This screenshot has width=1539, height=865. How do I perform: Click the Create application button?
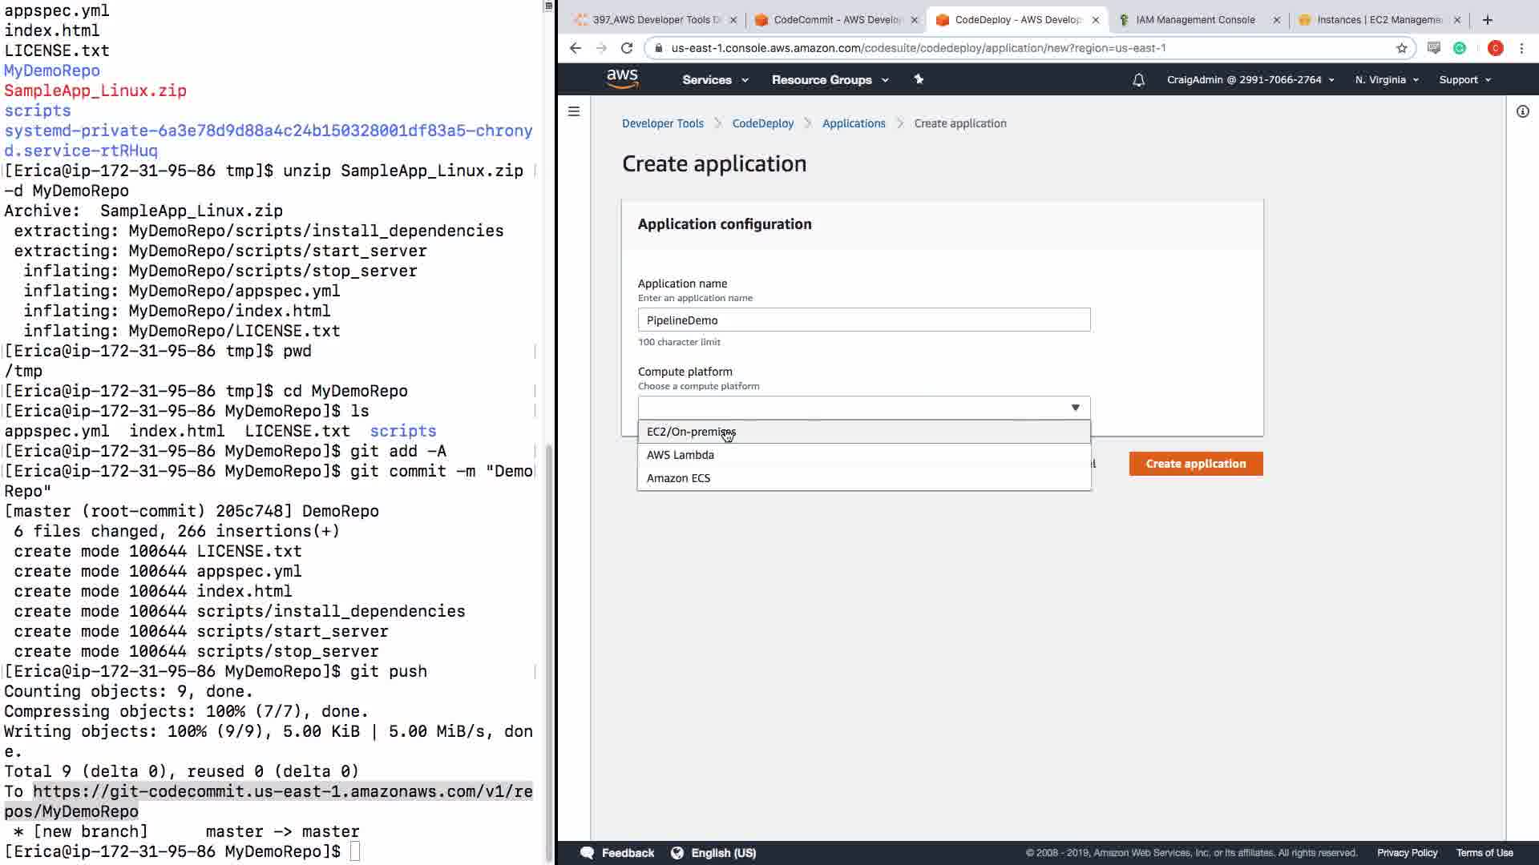1195,464
